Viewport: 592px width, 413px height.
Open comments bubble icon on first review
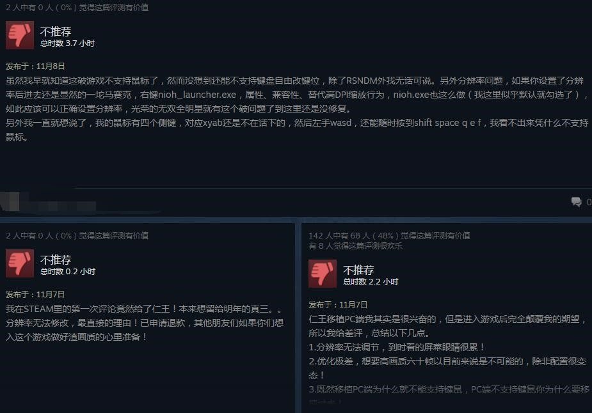pos(576,202)
